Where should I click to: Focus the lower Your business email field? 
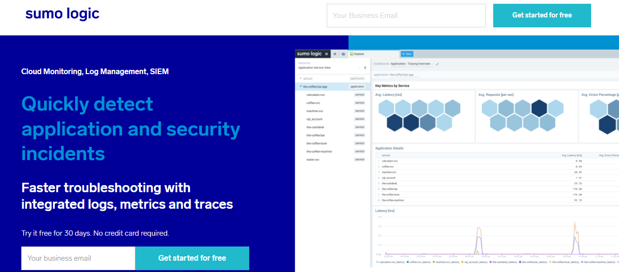tap(78, 258)
